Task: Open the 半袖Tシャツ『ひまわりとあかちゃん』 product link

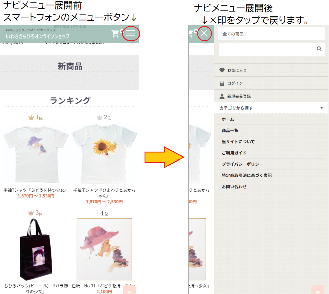Action: pos(104,193)
